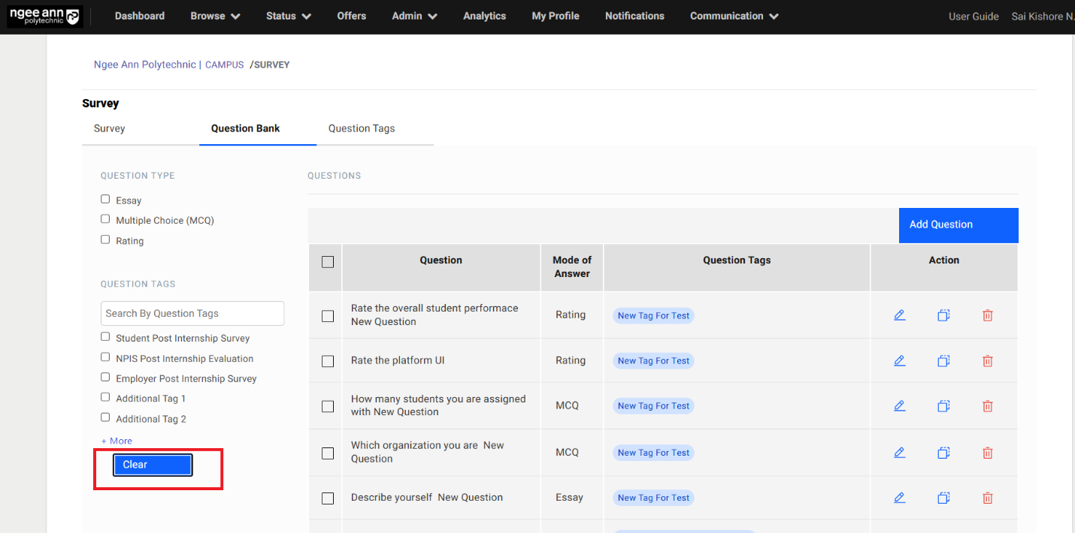This screenshot has height=533, width=1075.
Task: Delete the 'Rate the platform UI' question
Action: pyautogui.click(x=988, y=361)
